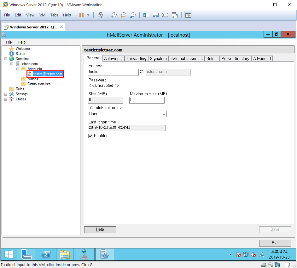The image size is (297, 268).
Task: Open hMailServer File menu
Action: tap(9, 42)
